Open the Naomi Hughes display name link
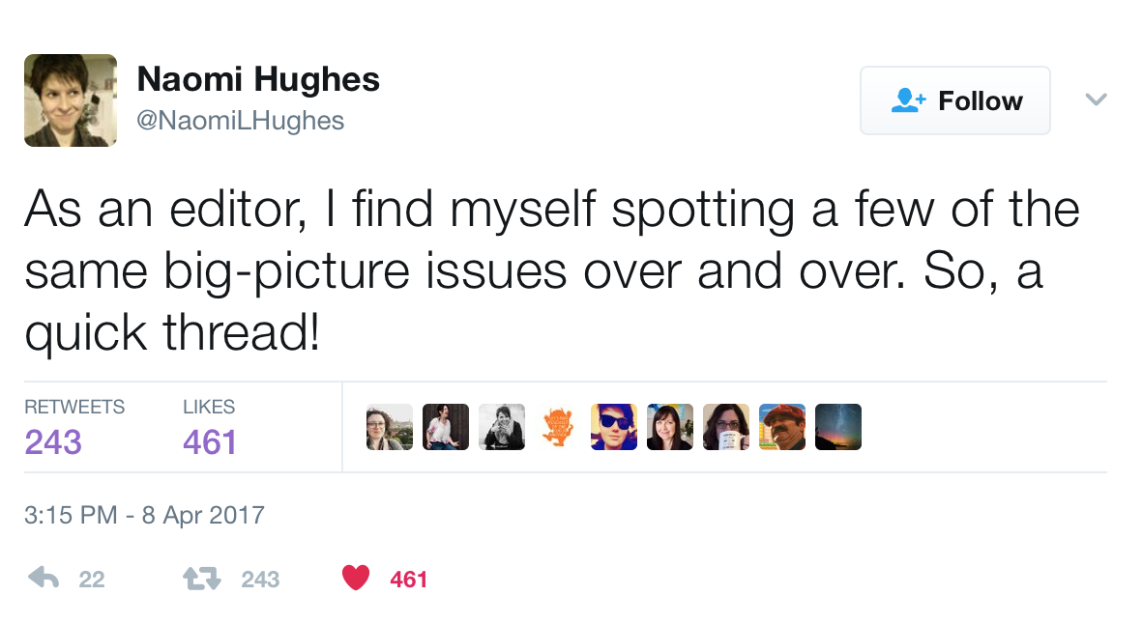1143x624 pixels. point(258,79)
